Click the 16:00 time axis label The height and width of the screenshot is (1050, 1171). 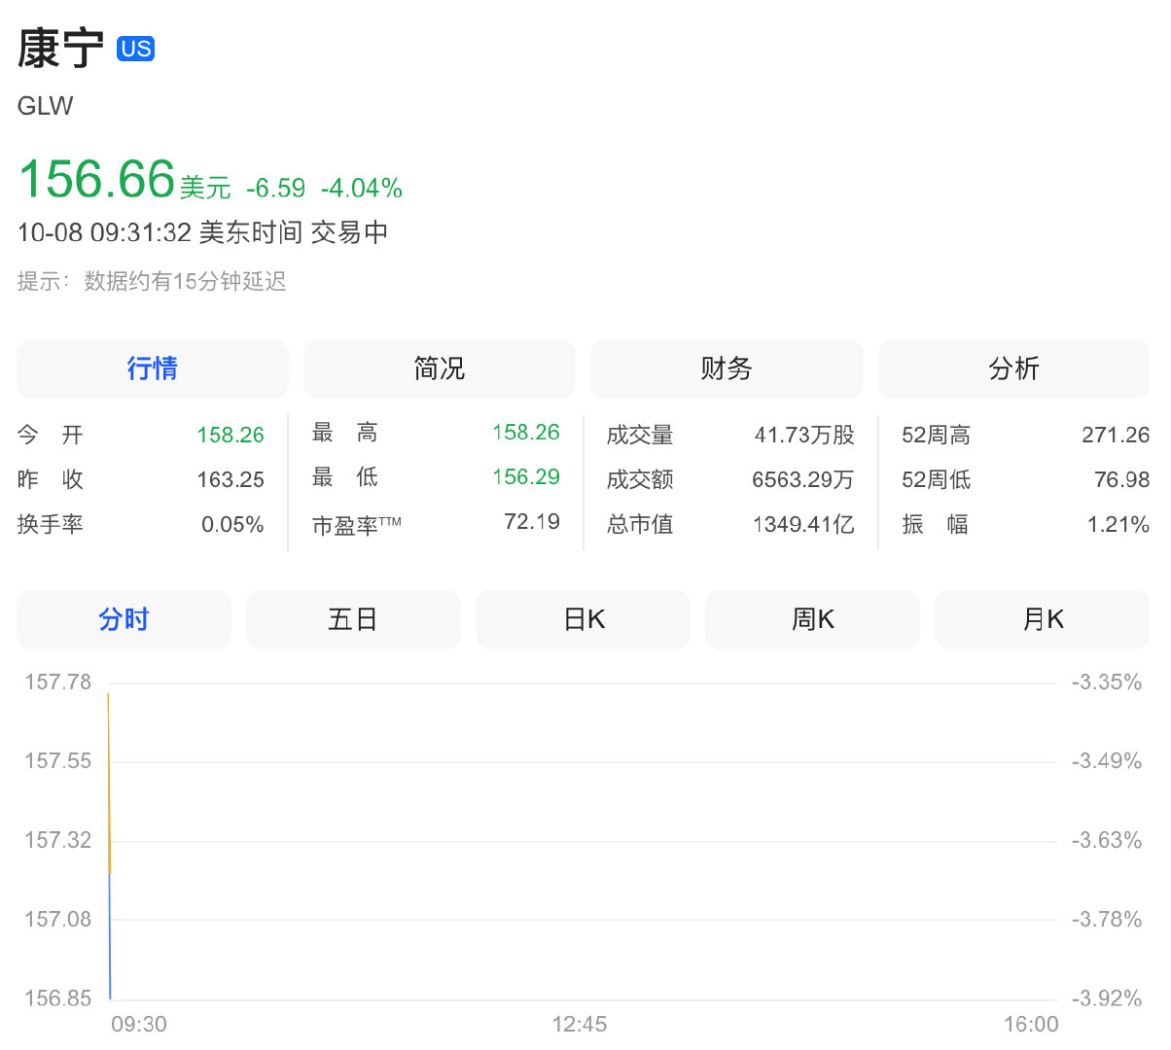1031,1024
